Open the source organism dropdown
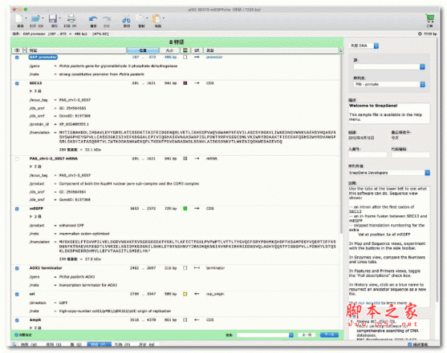Screen dimensions: 447x353 tap(390, 67)
